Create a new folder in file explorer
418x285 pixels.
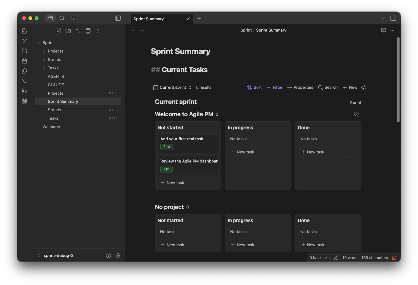coord(68,31)
